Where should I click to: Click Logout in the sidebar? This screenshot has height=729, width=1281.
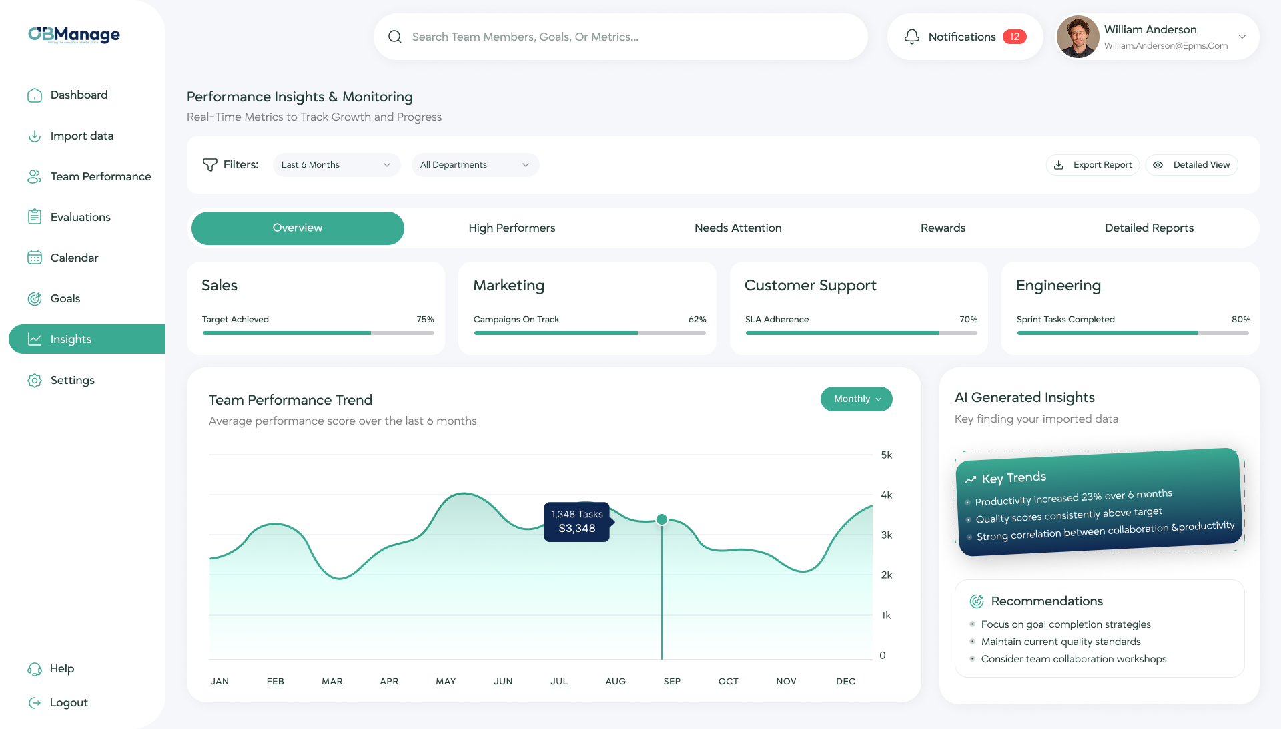click(x=68, y=703)
